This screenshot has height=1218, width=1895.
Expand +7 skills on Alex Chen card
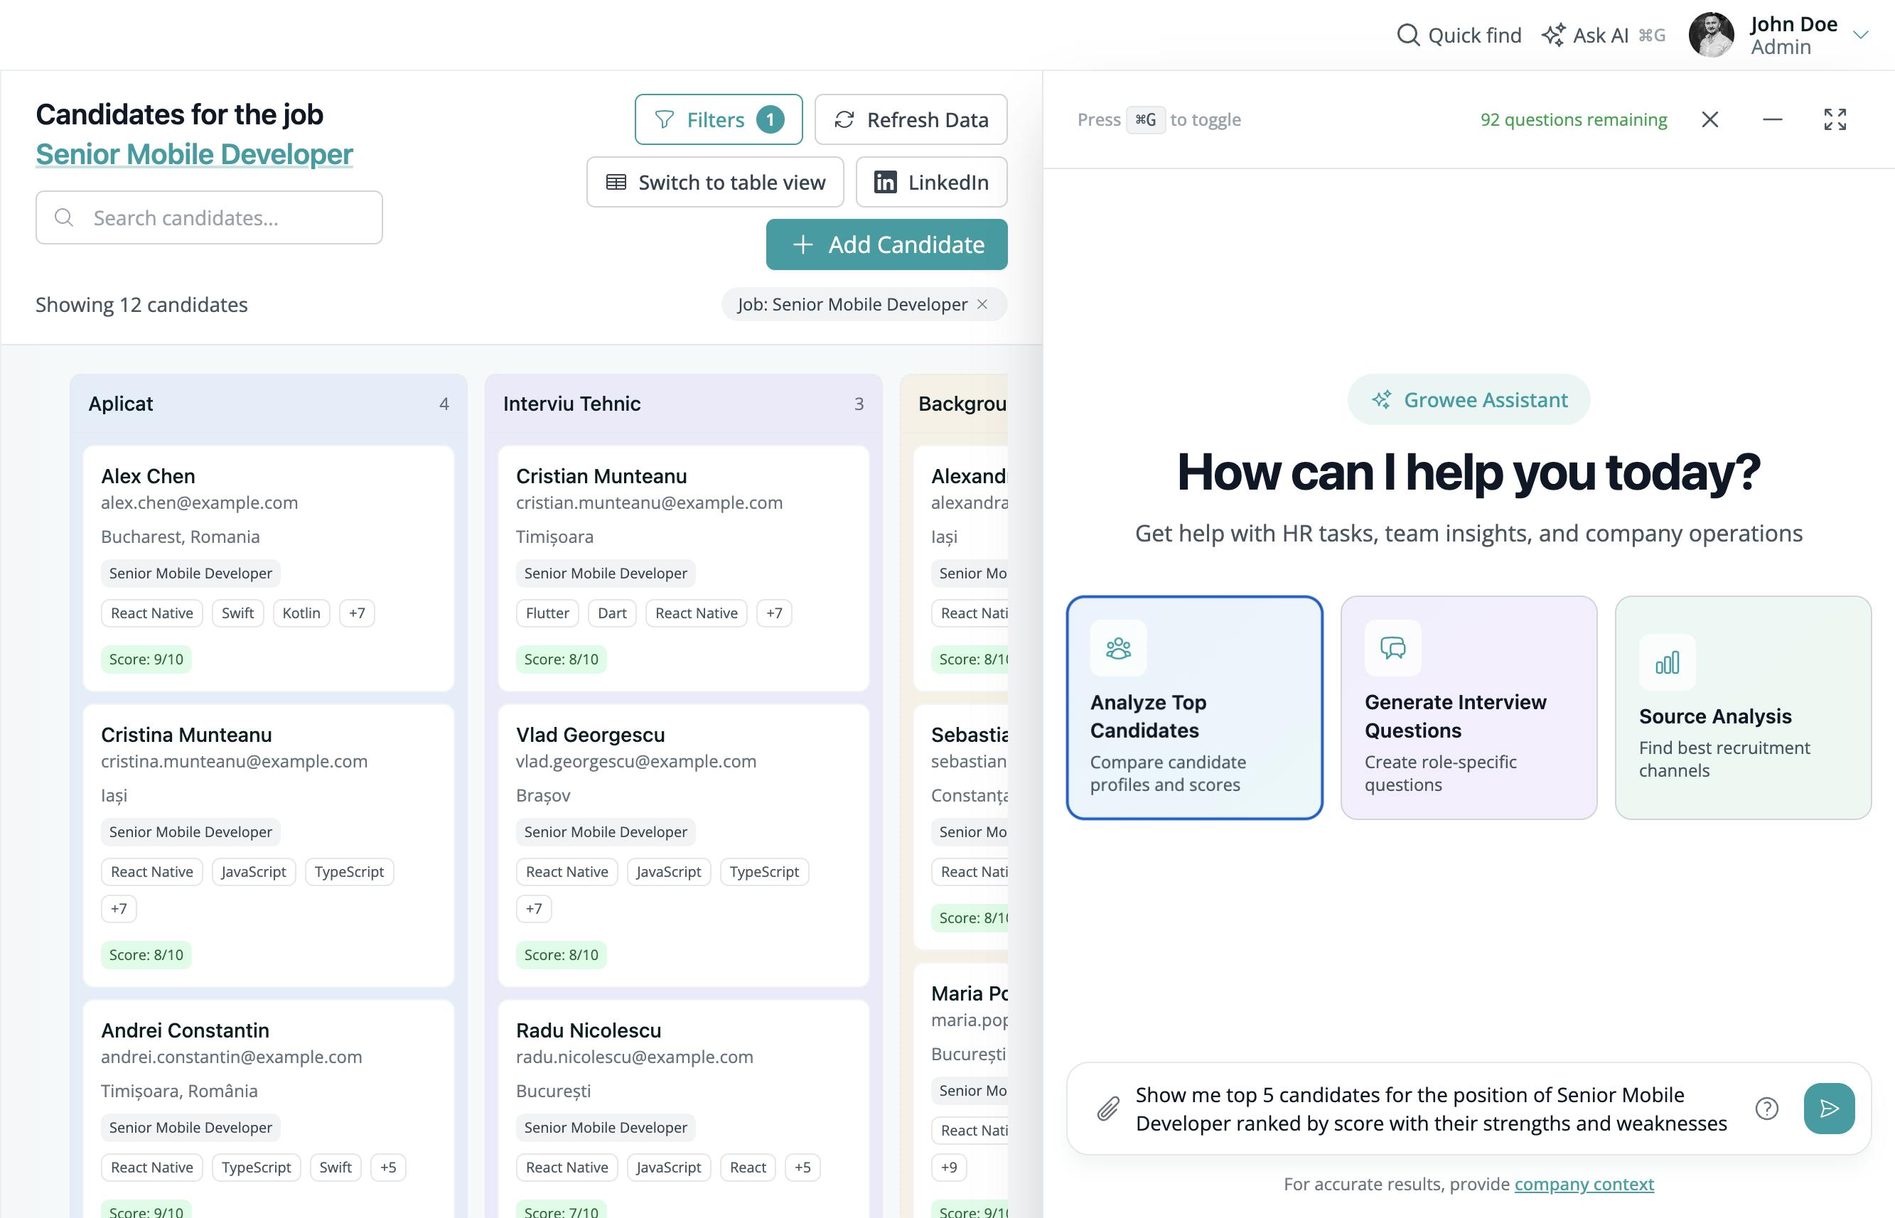pos(357,613)
